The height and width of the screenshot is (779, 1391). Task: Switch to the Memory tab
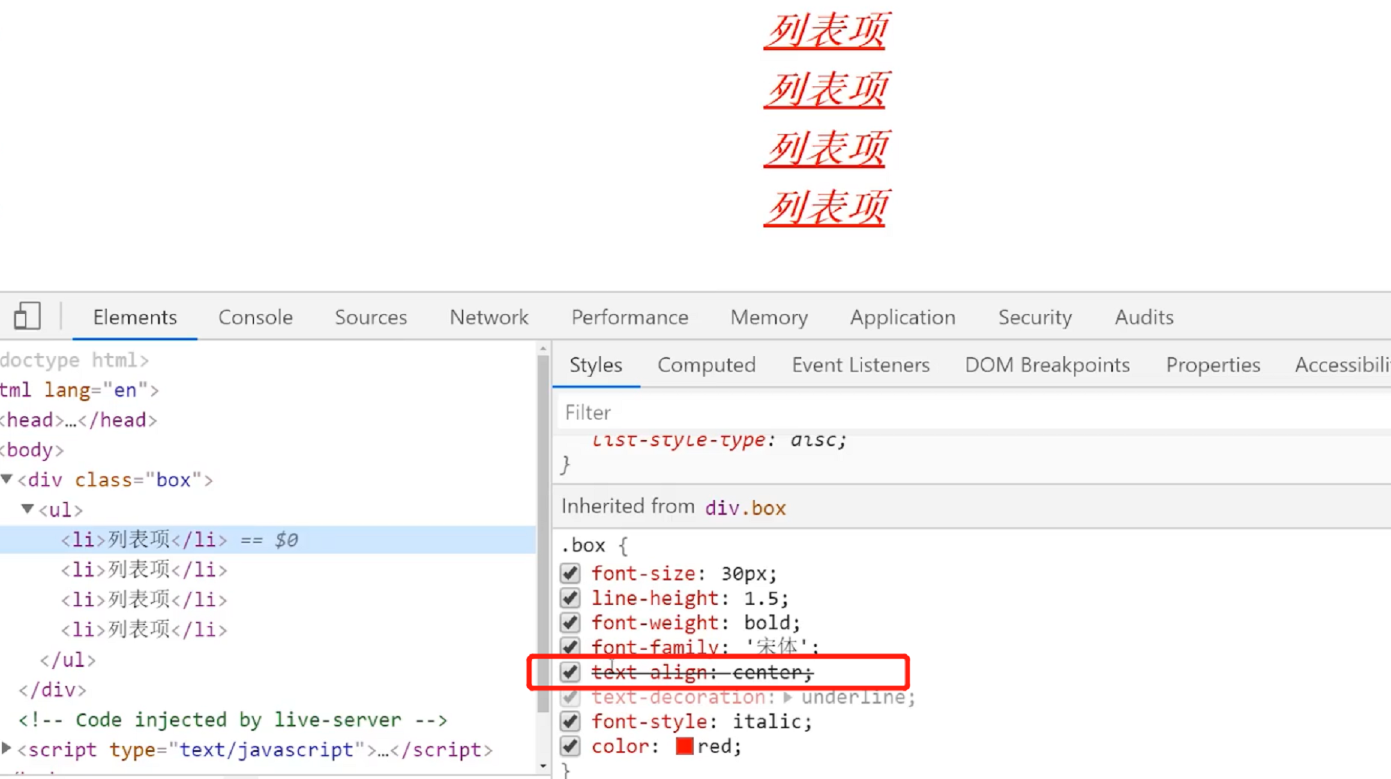coord(769,317)
